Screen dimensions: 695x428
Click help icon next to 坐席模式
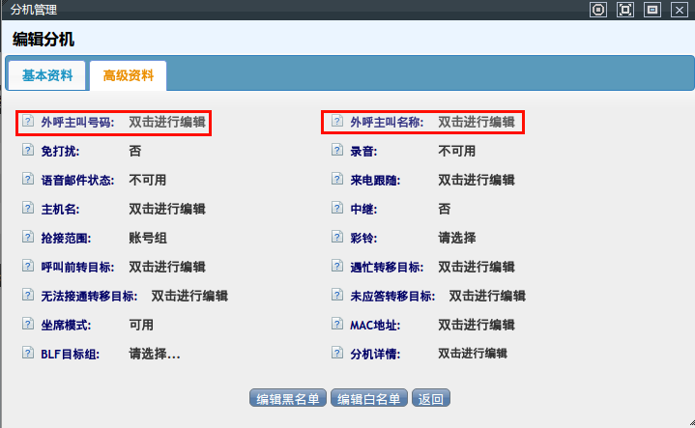(x=27, y=325)
